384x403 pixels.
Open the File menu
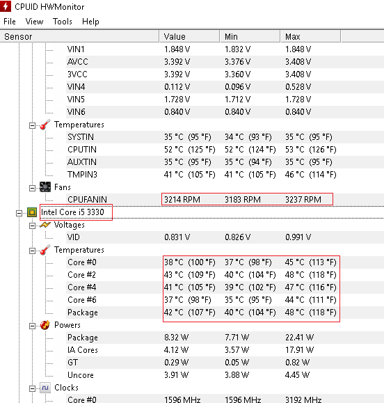pyautogui.click(x=10, y=22)
